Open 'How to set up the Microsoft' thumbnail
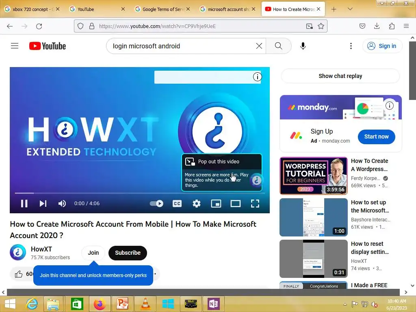The height and width of the screenshot is (312, 416). 313,217
